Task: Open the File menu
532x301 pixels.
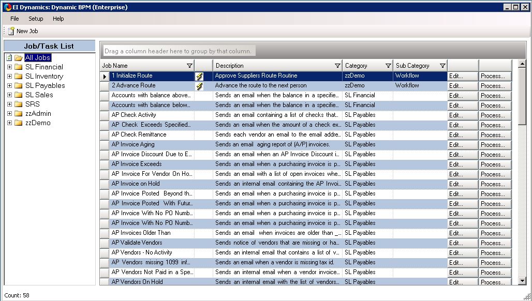Action: coord(14,19)
